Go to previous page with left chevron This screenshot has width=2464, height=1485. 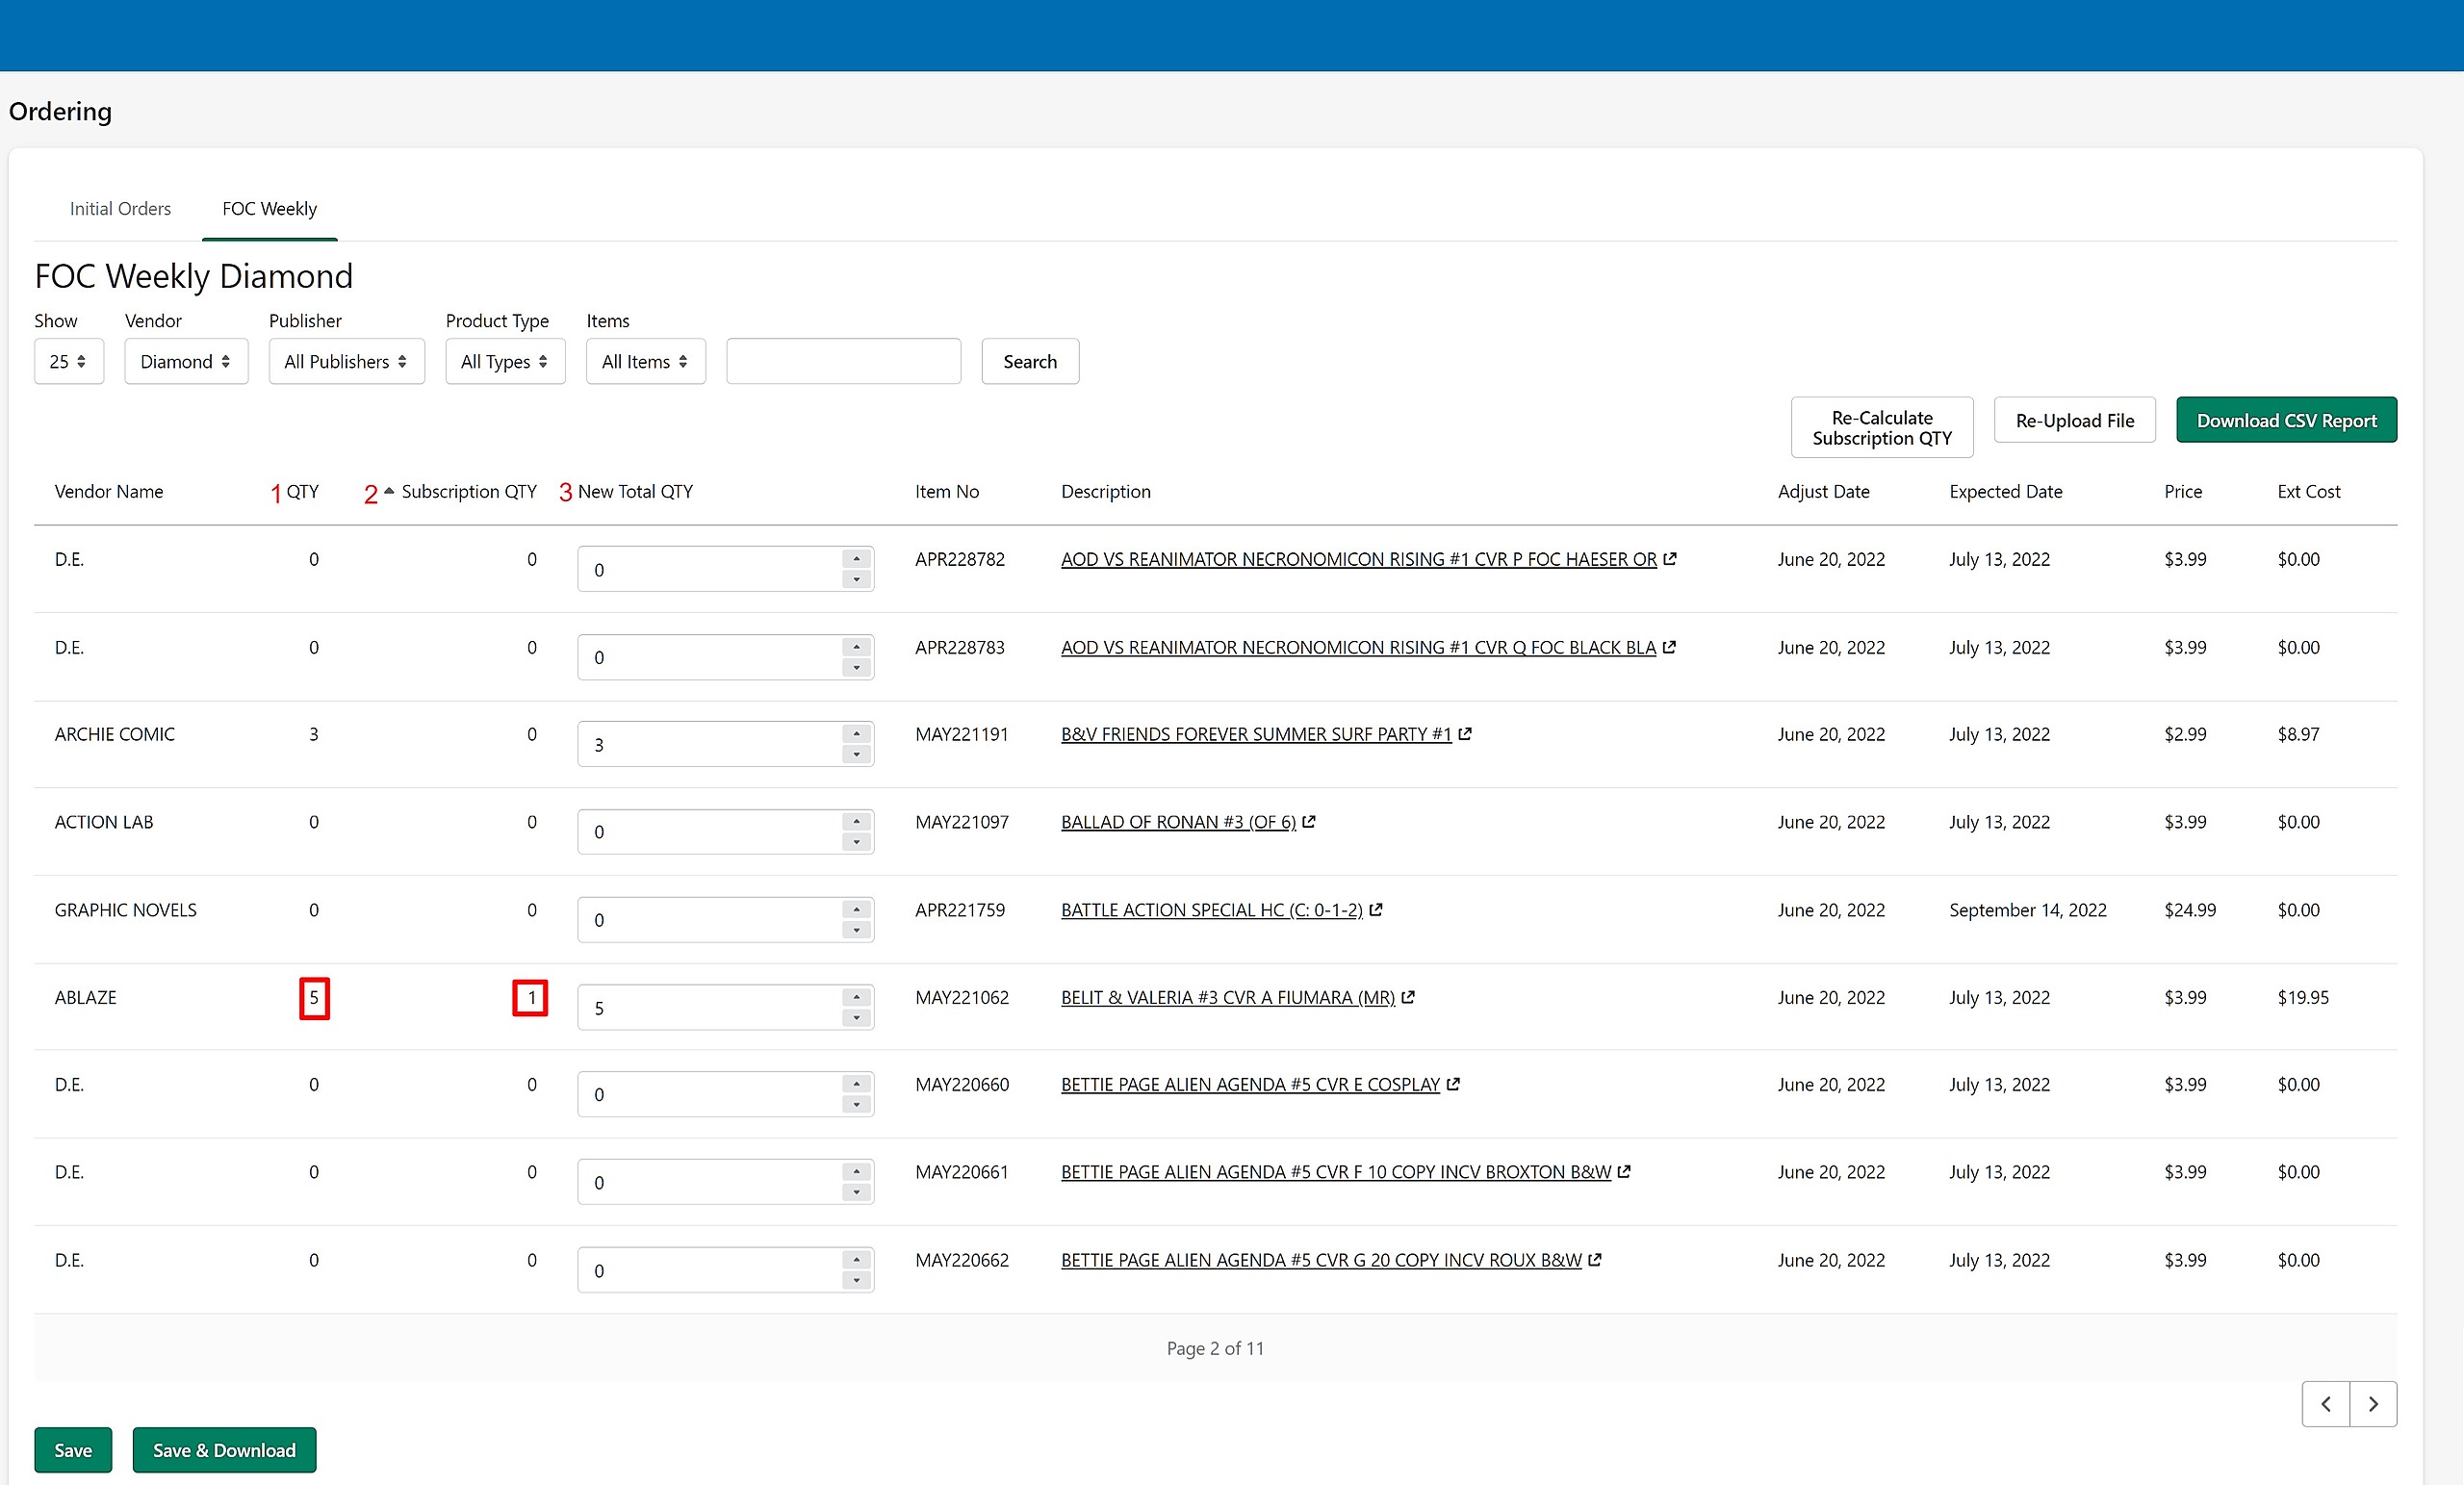pyautogui.click(x=2326, y=1404)
